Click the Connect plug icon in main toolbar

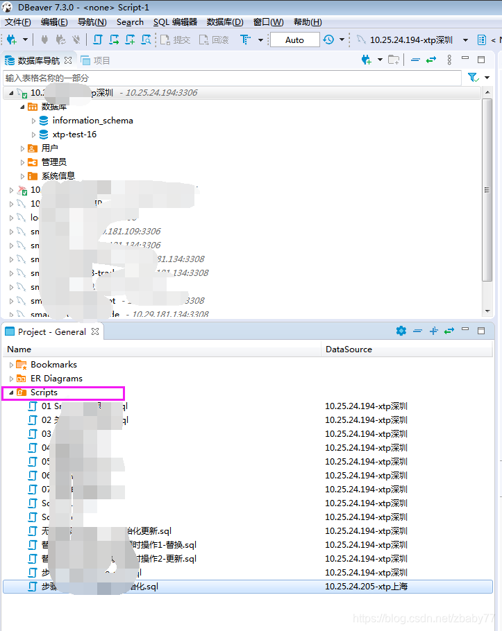coord(44,40)
